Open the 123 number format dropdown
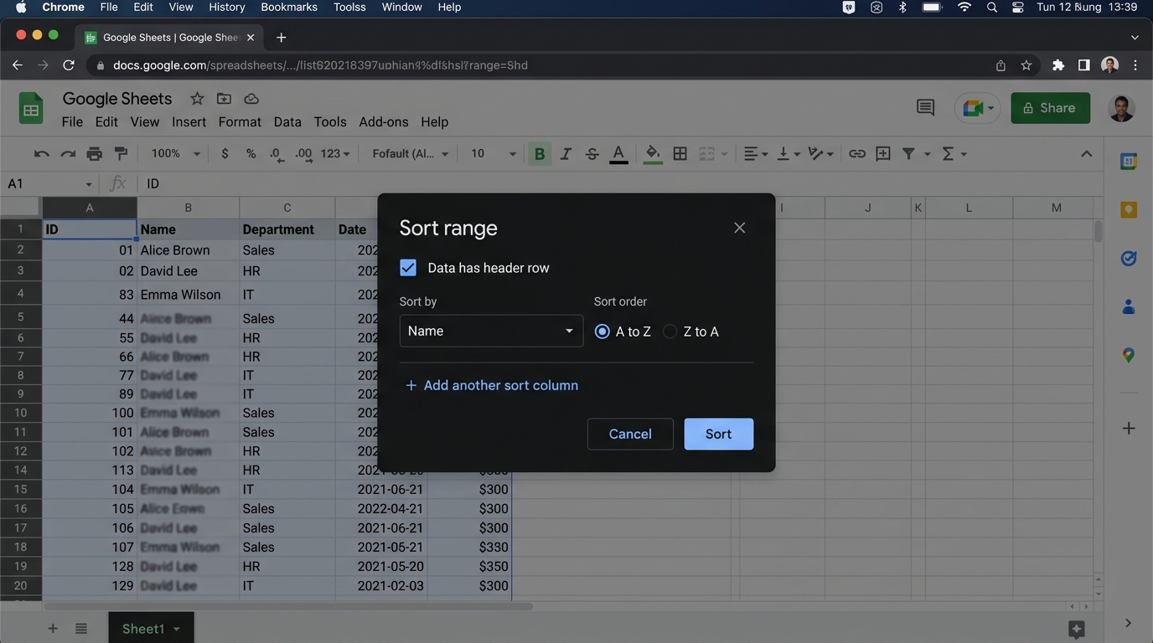 pos(335,154)
